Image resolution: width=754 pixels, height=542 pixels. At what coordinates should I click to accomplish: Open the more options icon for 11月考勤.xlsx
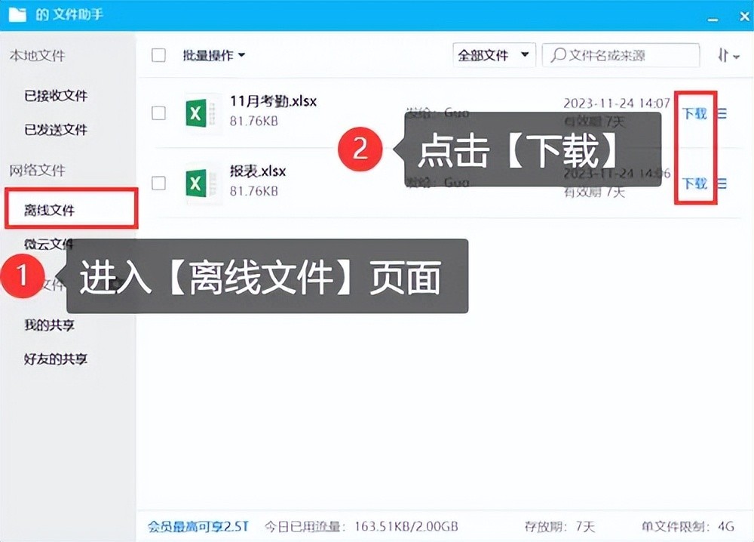click(722, 113)
